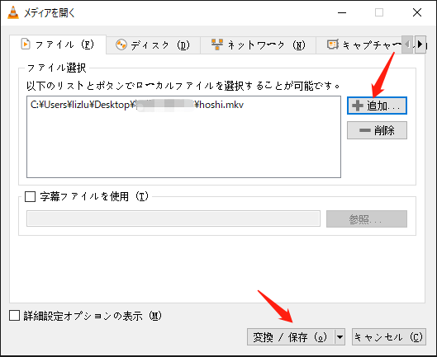Click the キャンセル (C) button
The height and width of the screenshot is (357, 437).
[x=389, y=337]
